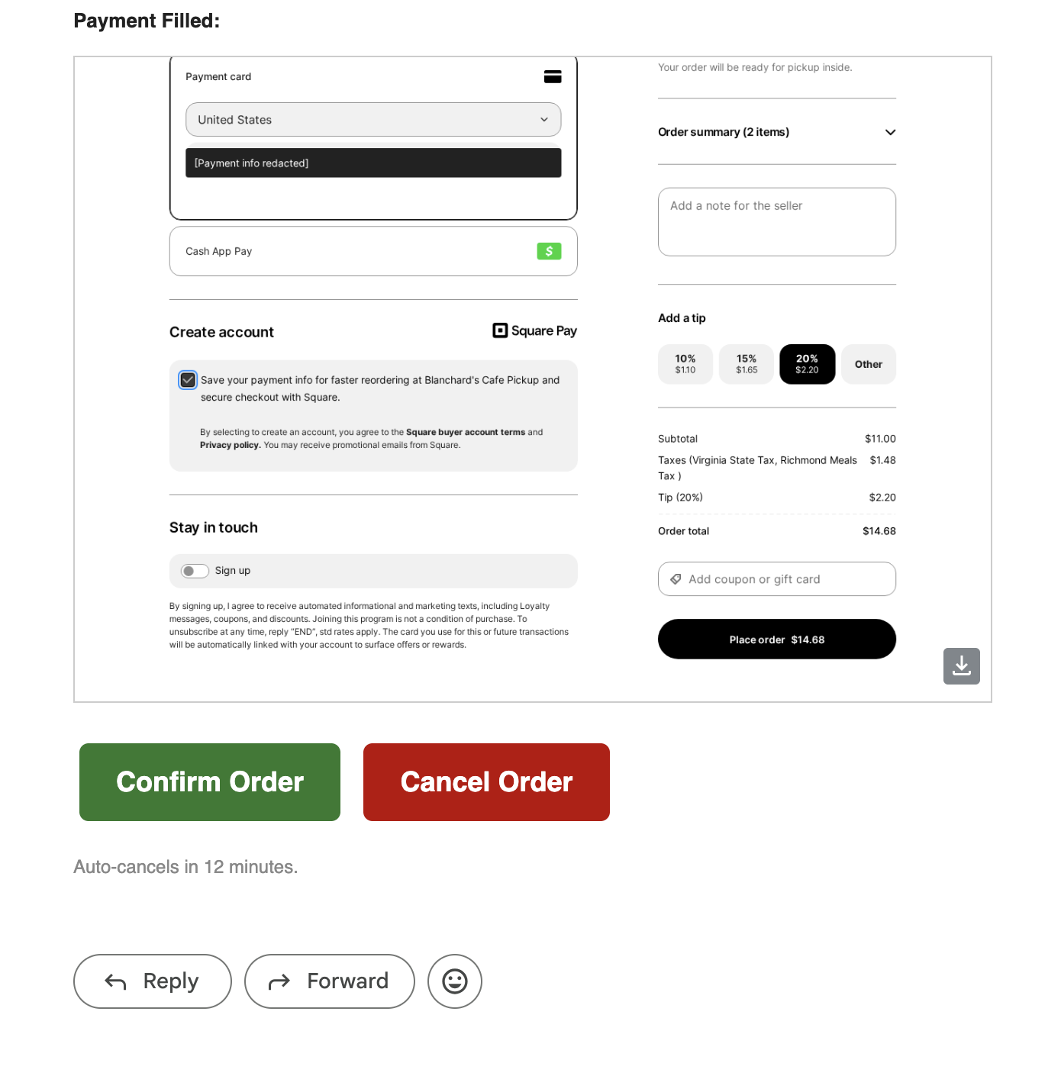Click the coupon tag icon
This screenshot has width=1061, height=1076.
tap(676, 579)
